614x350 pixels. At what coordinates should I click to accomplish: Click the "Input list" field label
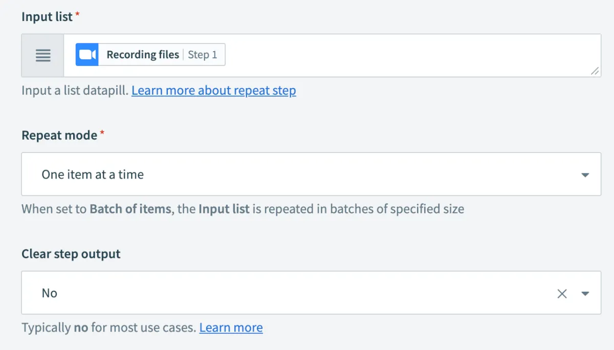pyautogui.click(x=47, y=17)
